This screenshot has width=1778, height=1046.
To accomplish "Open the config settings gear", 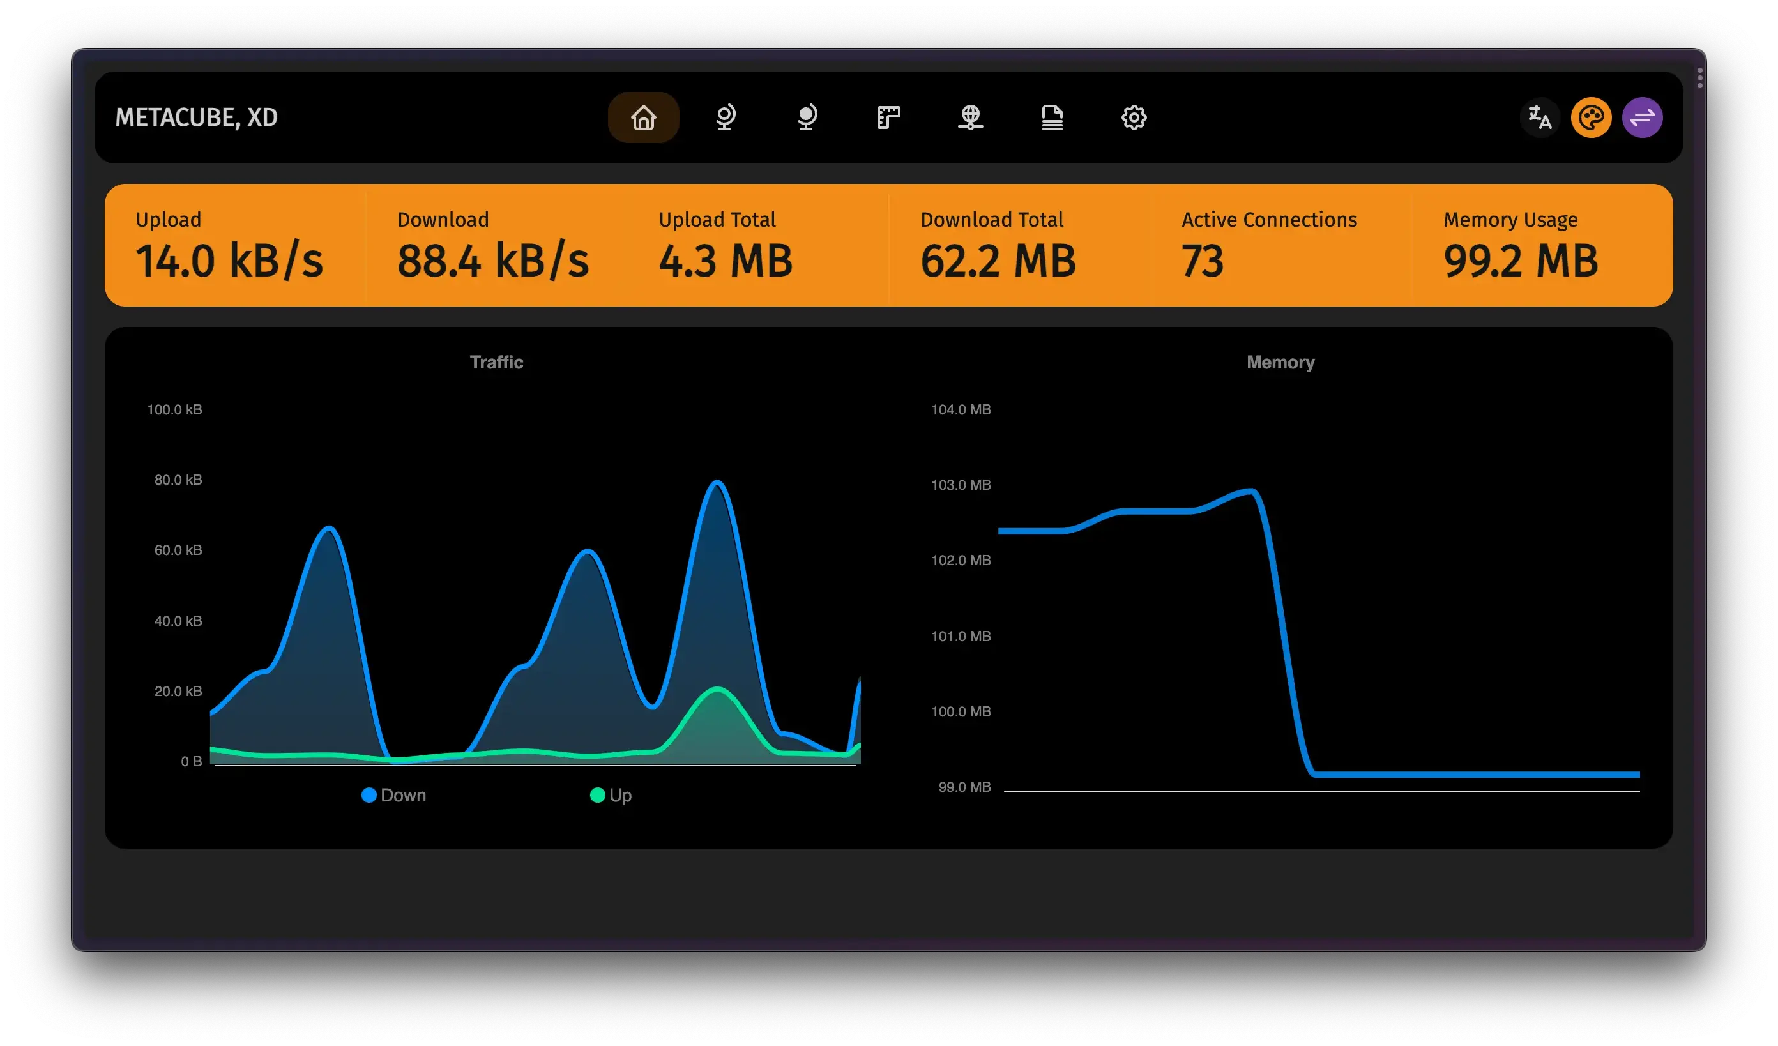I will pyautogui.click(x=1134, y=117).
